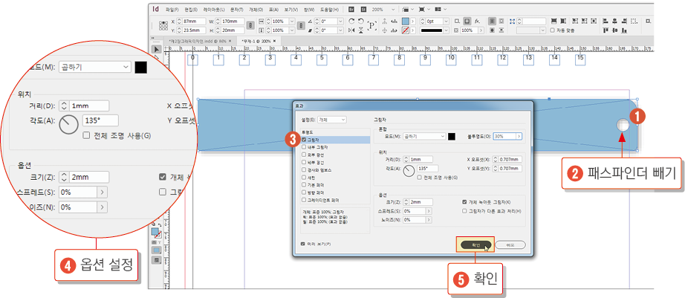Image resolution: width=685 pixels, height=298 pixels.
Task: Select the Selection tool arrow in the toolbox
Action: pos(157,49)
